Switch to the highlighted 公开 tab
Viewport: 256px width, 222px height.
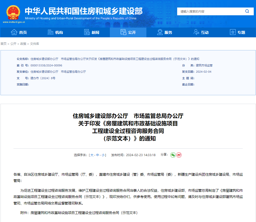(x=128, y=32)
